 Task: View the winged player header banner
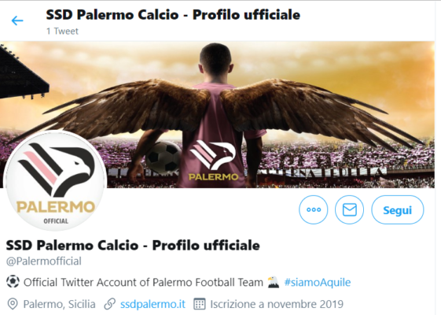point(217,115)
